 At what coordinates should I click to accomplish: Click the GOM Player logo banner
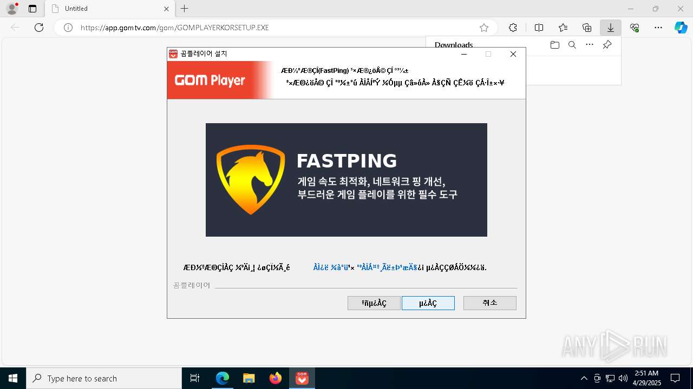point(219,80)
